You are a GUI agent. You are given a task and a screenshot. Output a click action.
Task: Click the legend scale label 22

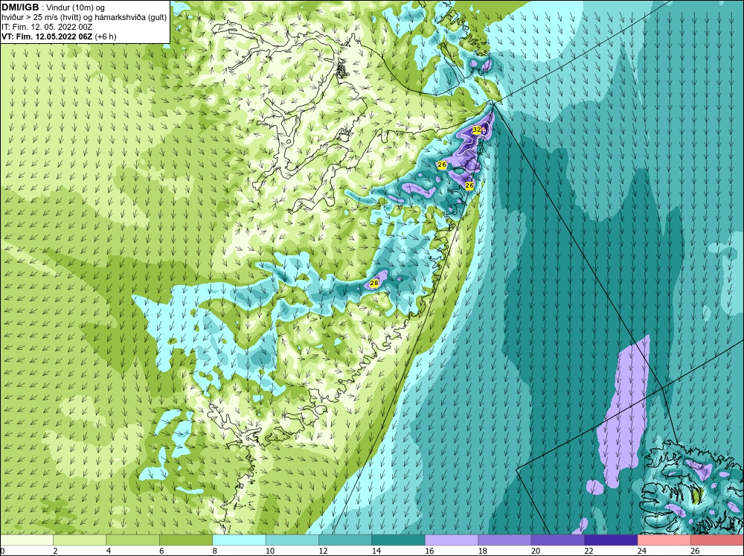(589, 551)
